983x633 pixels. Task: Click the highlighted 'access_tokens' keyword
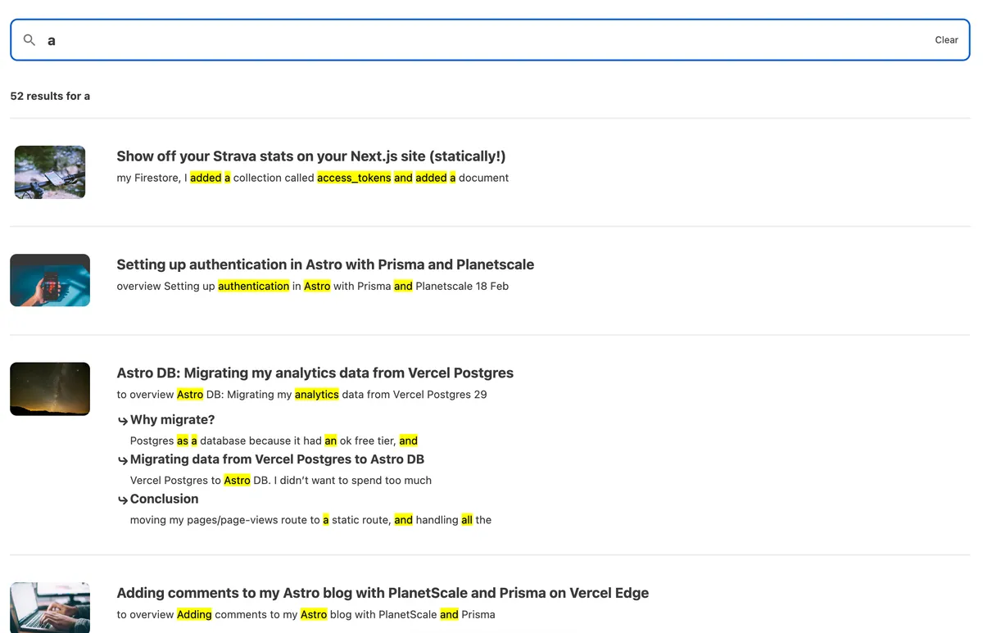click(x=354, y=177)
